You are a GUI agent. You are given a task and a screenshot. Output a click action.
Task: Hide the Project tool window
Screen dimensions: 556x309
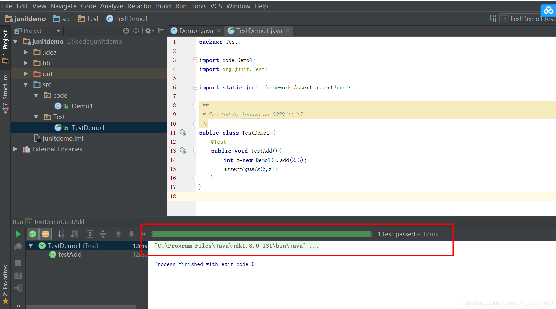point(161,31)
